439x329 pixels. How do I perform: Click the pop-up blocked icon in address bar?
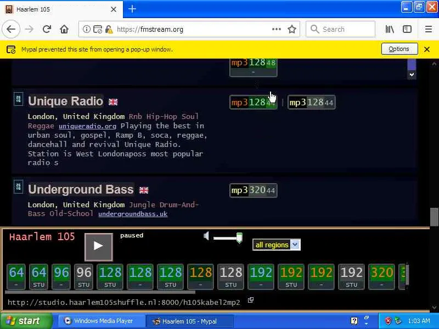(98, 29)
